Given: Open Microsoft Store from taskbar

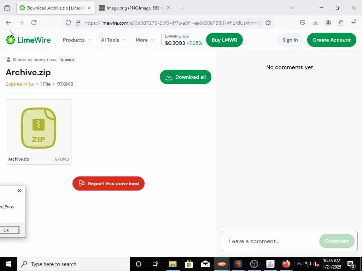Looking at the screenshot, I should point(189,264).
